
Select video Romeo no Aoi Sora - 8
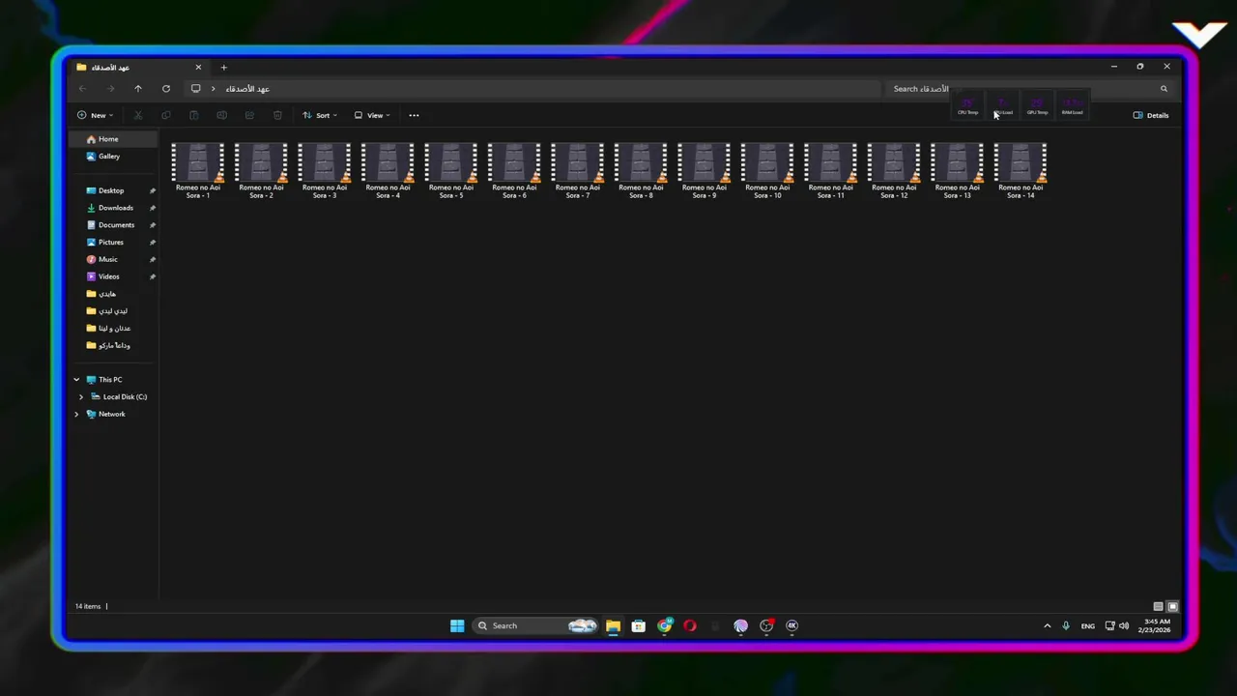point(641,171)
